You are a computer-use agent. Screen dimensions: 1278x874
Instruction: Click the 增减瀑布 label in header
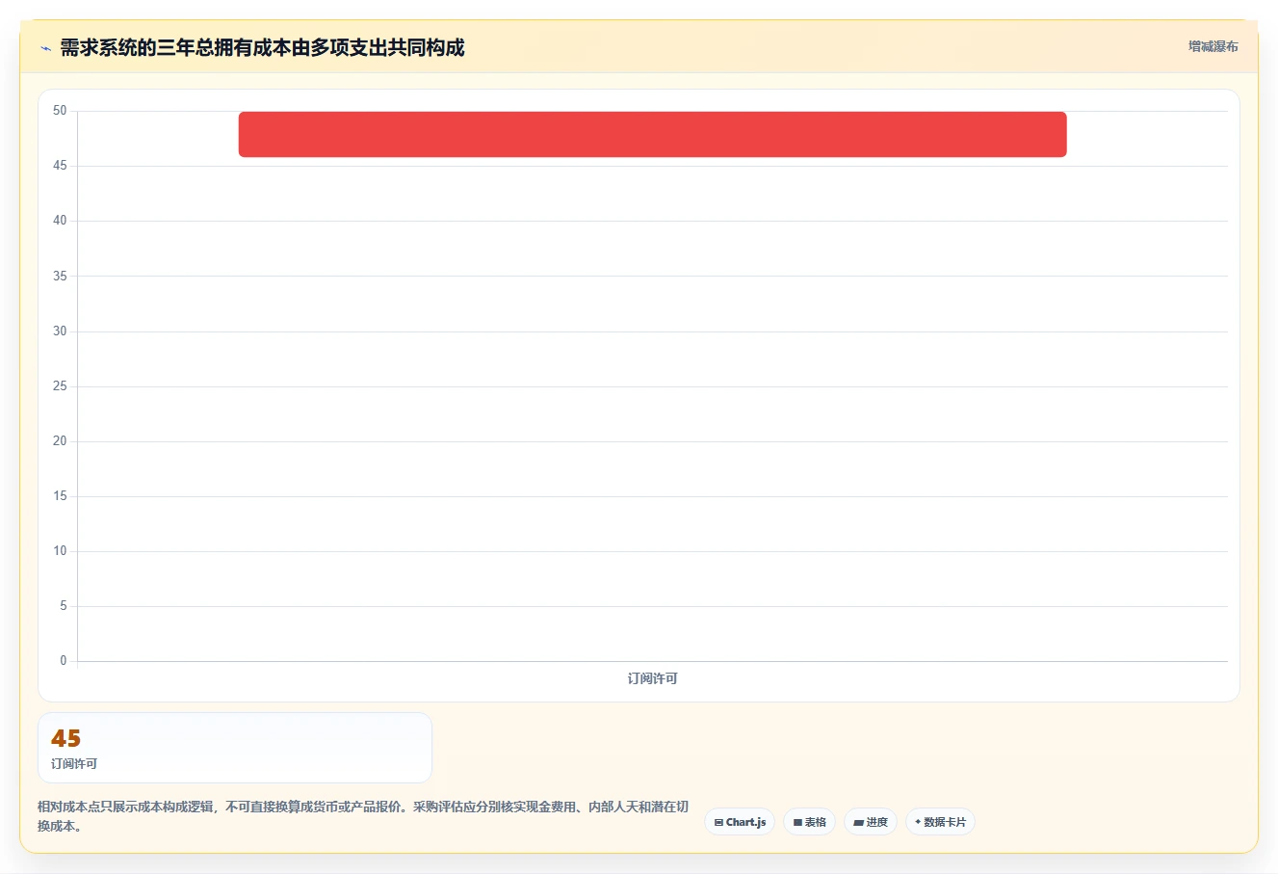[1213, 46]
